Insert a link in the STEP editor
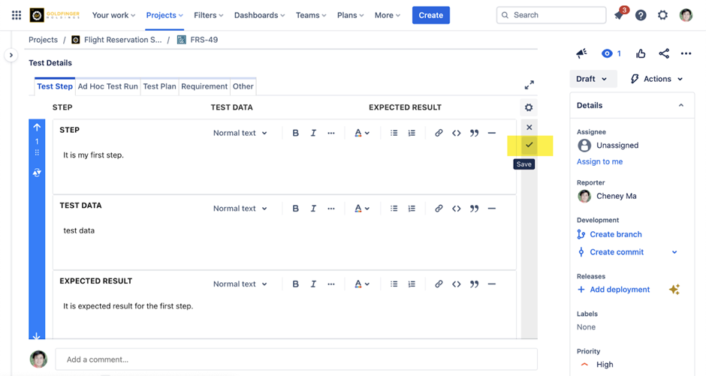Viewport: 706px width, 376px height. pyautogui.click(x=439, y=133)
